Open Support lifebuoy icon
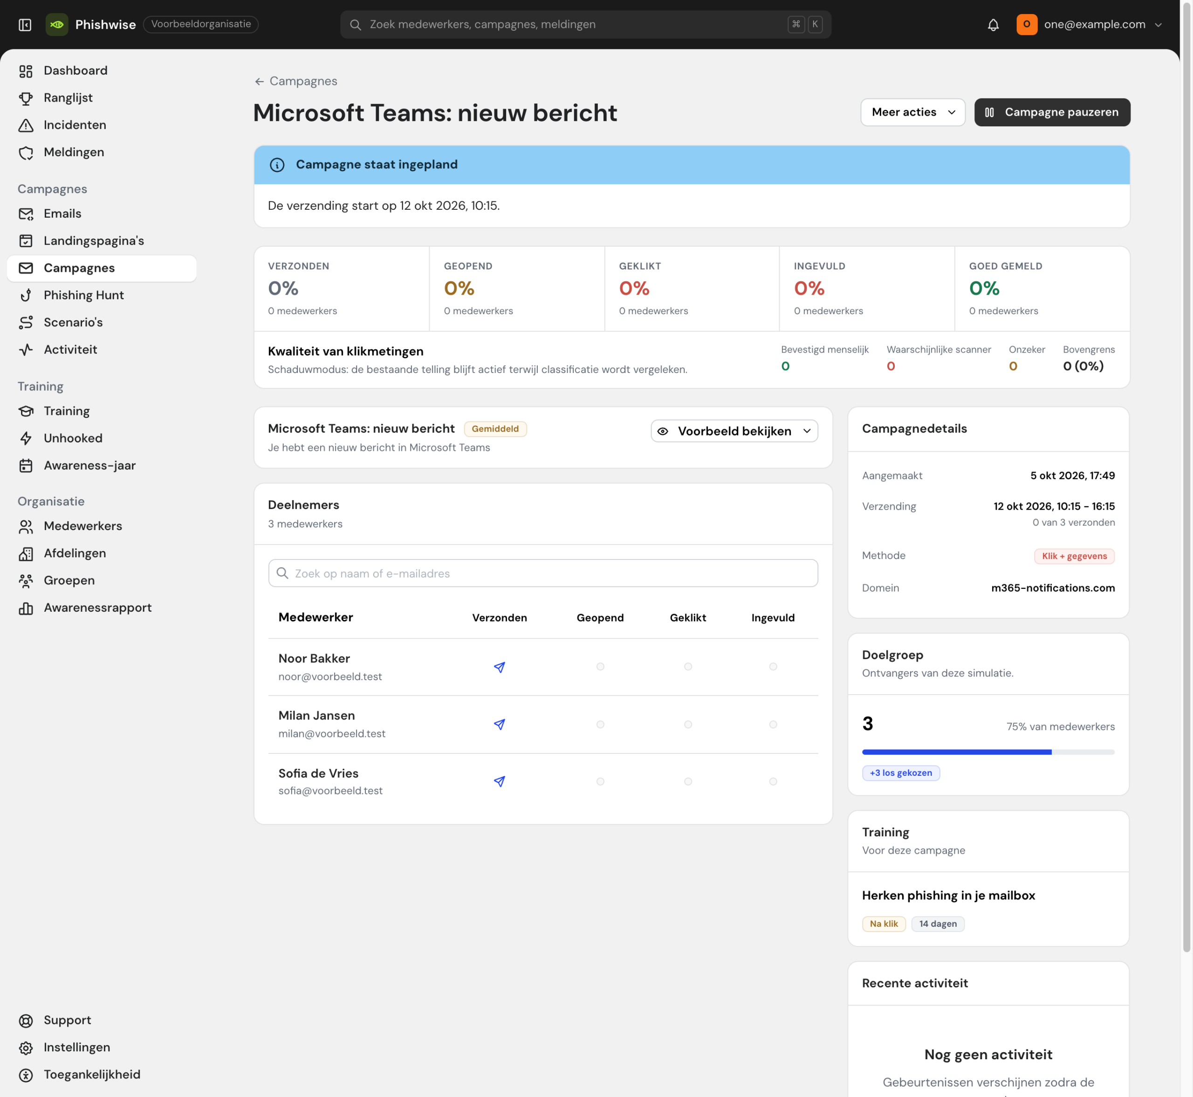This screenshot has height=1097, width=1193. [26, 1021]
